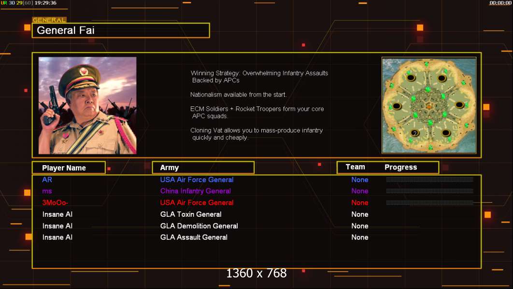Click the GENERAL label tag

pos(49,20)
